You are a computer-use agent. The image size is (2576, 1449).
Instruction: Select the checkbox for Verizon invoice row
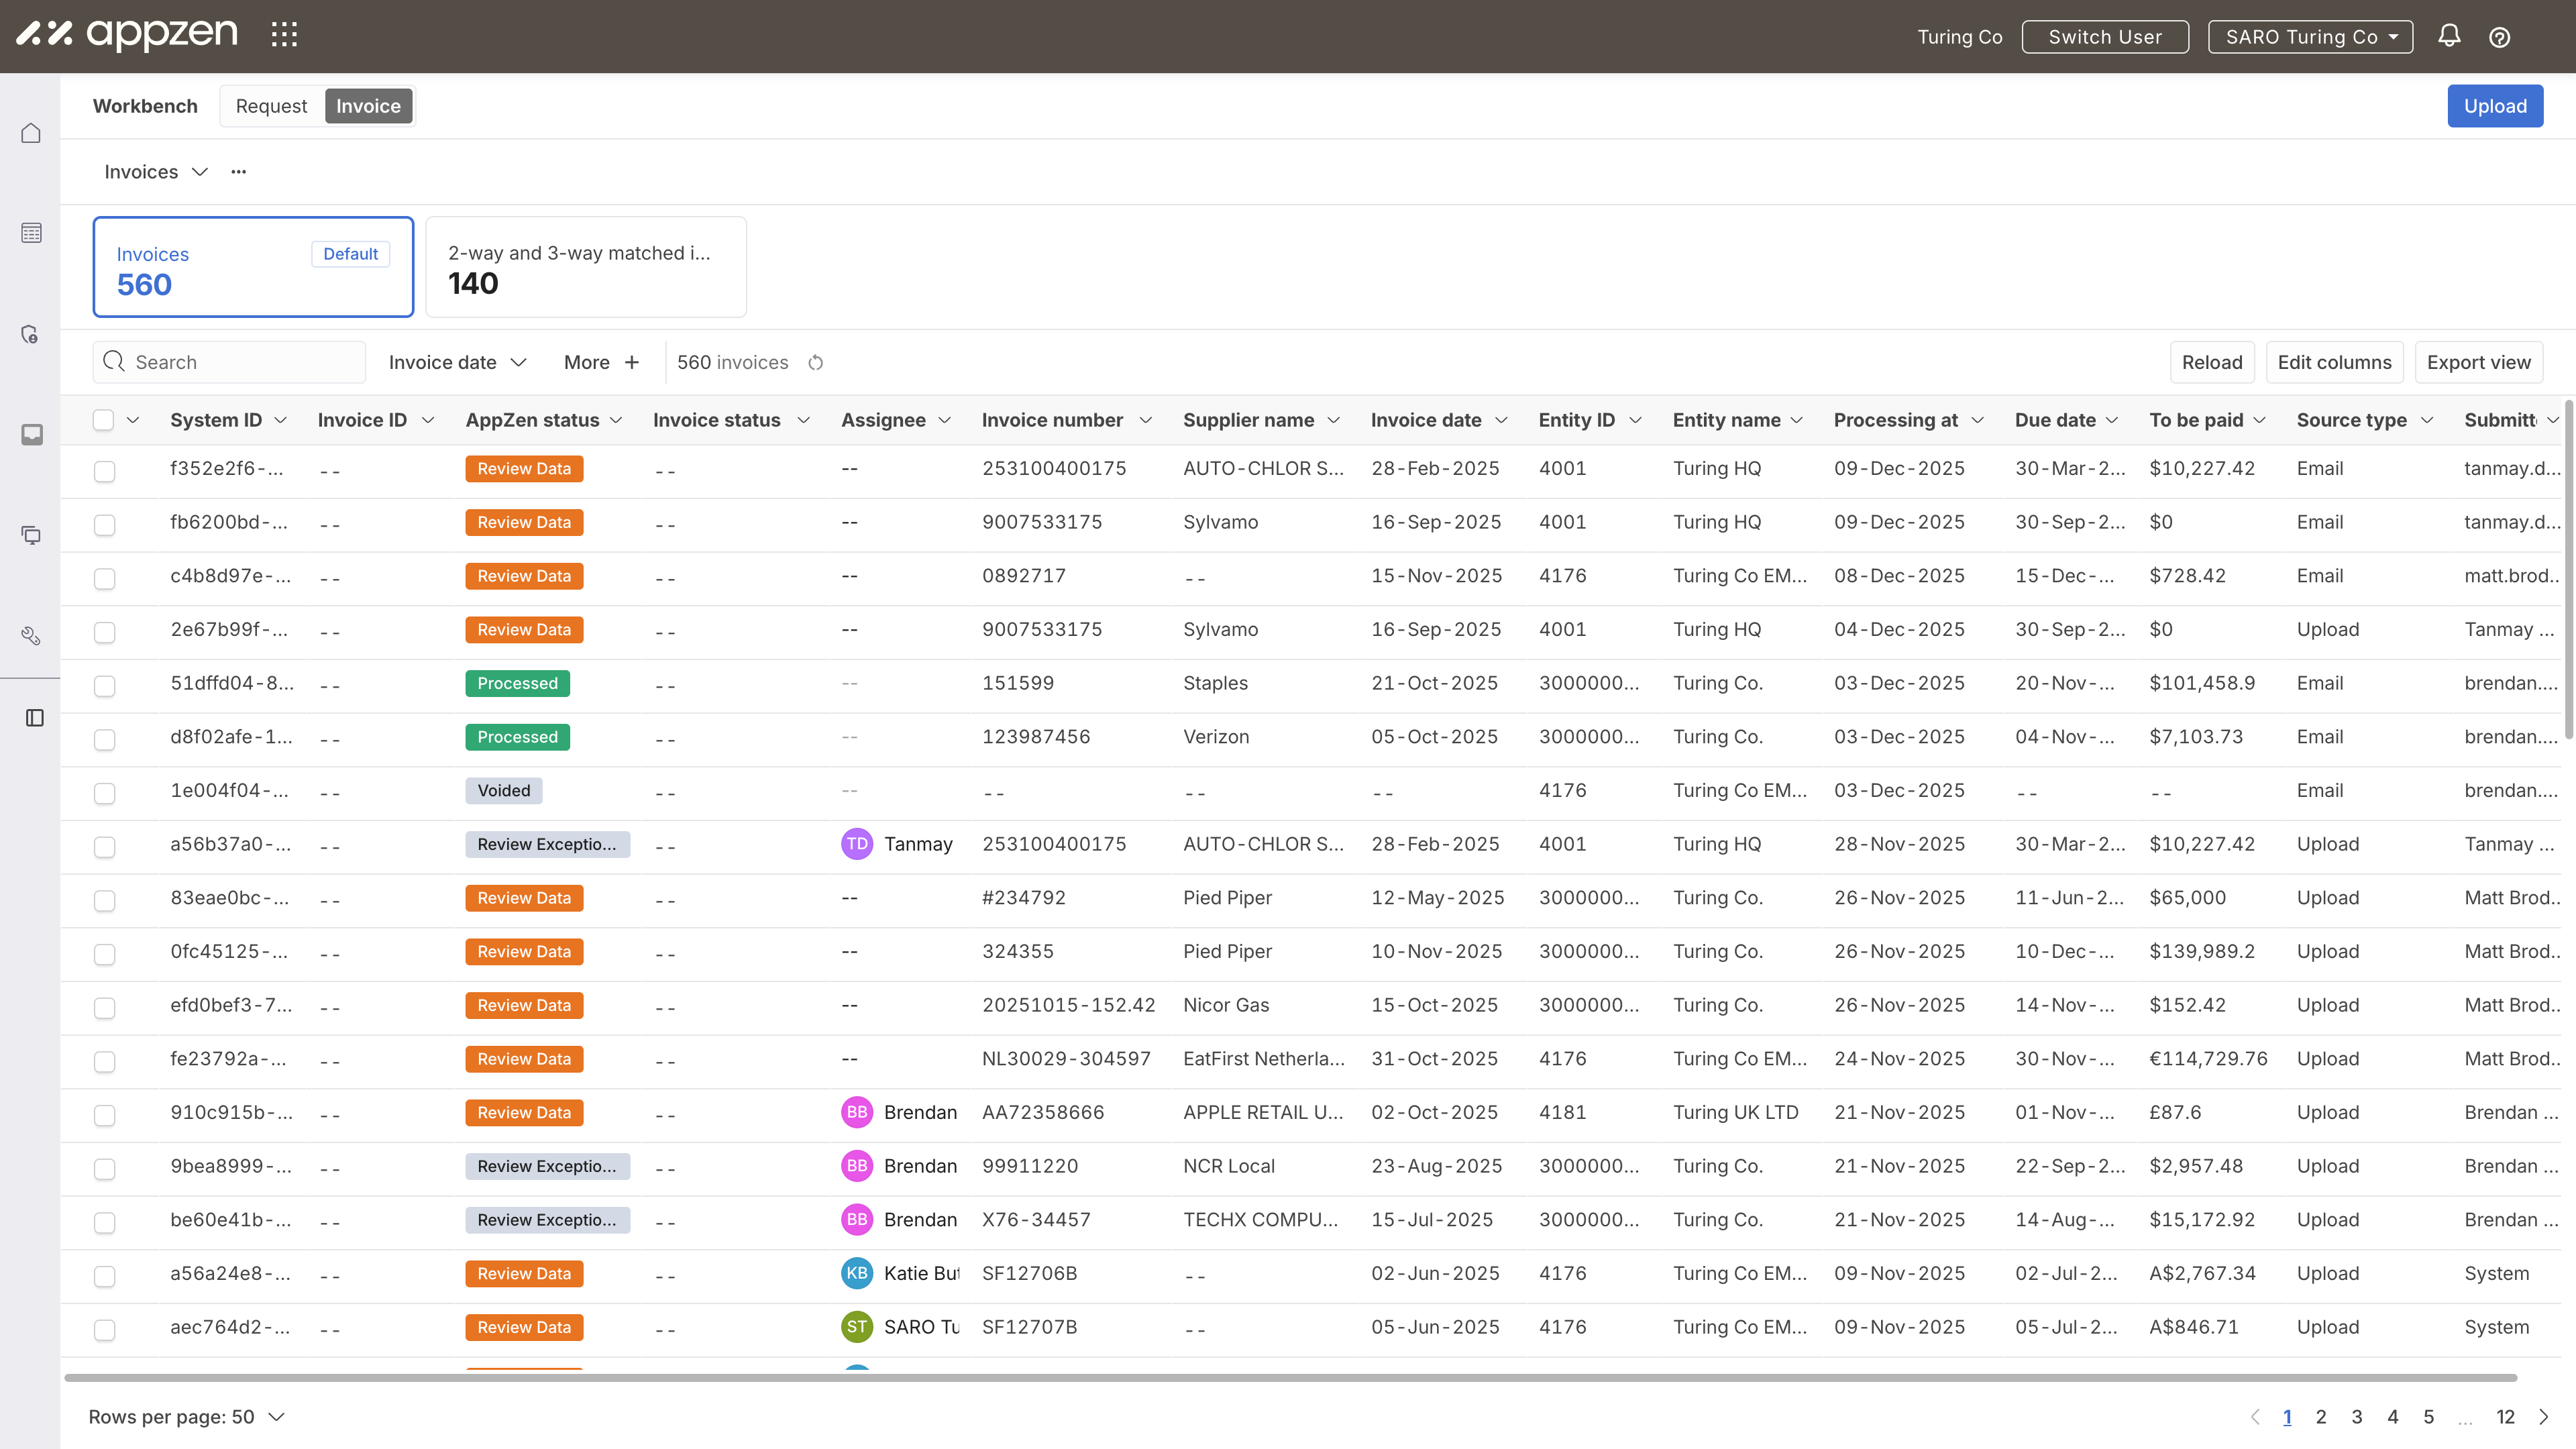[104, 739]
